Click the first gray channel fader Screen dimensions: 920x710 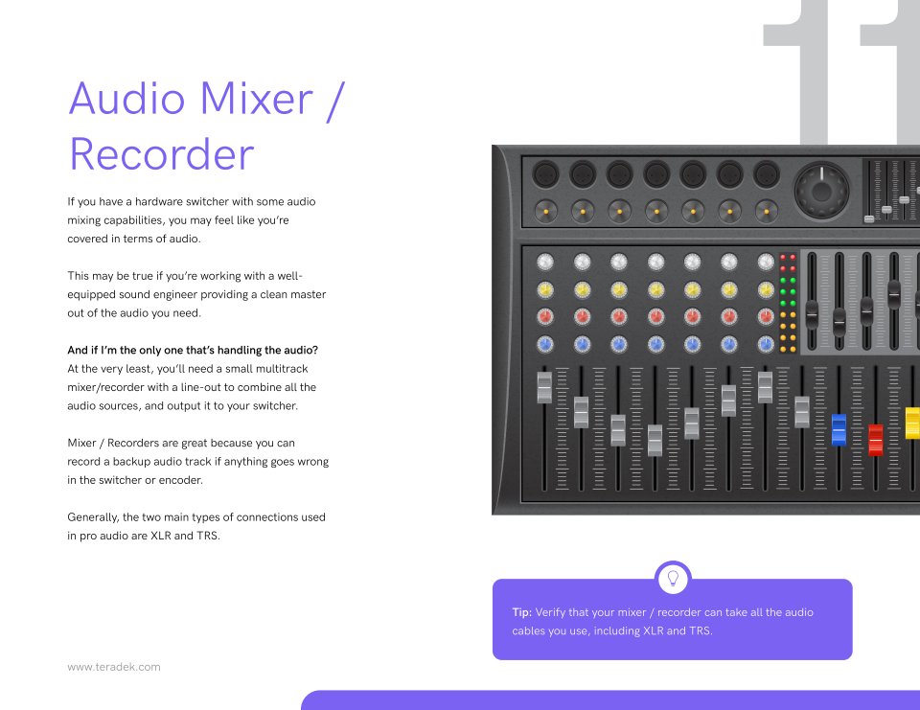click(x=544, y=387)
